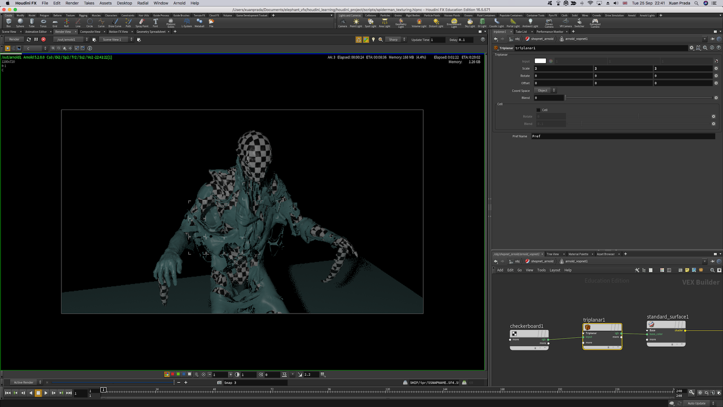723x407 pixels.
Task: Toggle the lightbulb render option
Action: pyautogui.click(x=374, y=40)
